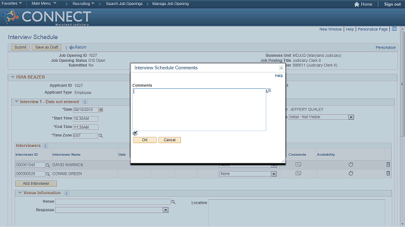Open help icon next to Interview 1 heading
Screen dimensions: 405x227
[85, 102]
